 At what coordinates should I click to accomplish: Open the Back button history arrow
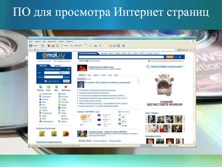(39, 45)
